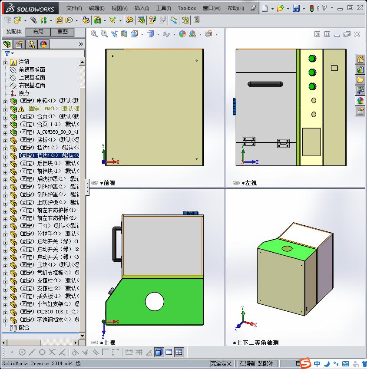Open the ConfigurationManager tab icon
The width and height of the screenshot is (367, 369).
31,44
